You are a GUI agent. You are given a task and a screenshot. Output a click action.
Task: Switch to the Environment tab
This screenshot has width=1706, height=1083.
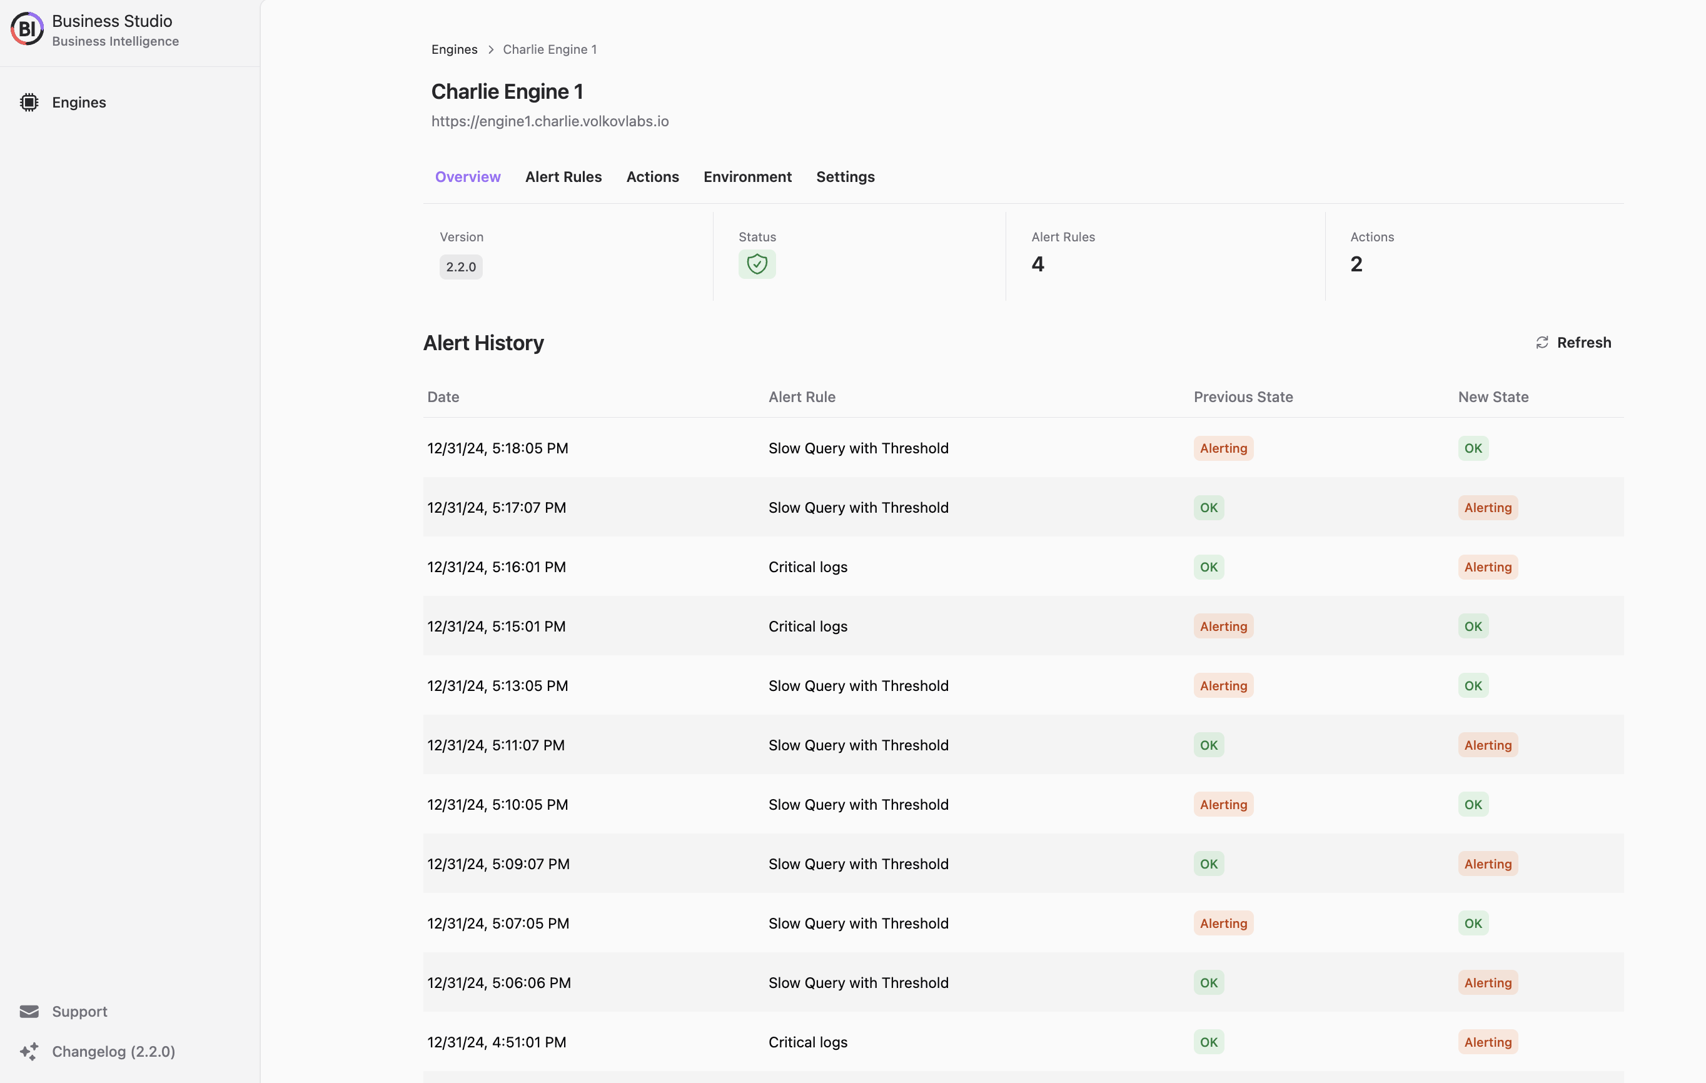[x=747, y=176]
